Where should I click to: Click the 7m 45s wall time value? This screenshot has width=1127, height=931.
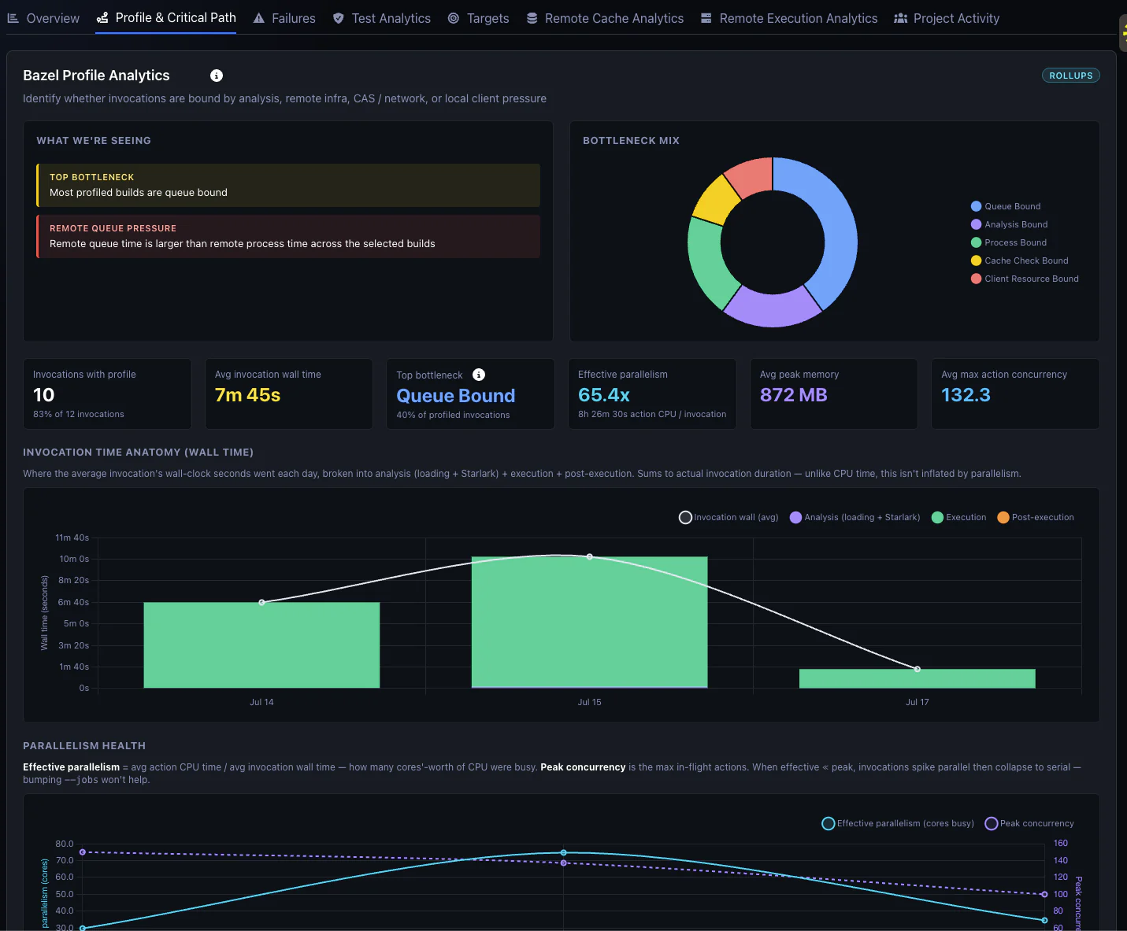click(247, 395)
